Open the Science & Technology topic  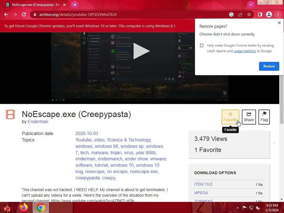pyautogui.click(x=129, y=140)
